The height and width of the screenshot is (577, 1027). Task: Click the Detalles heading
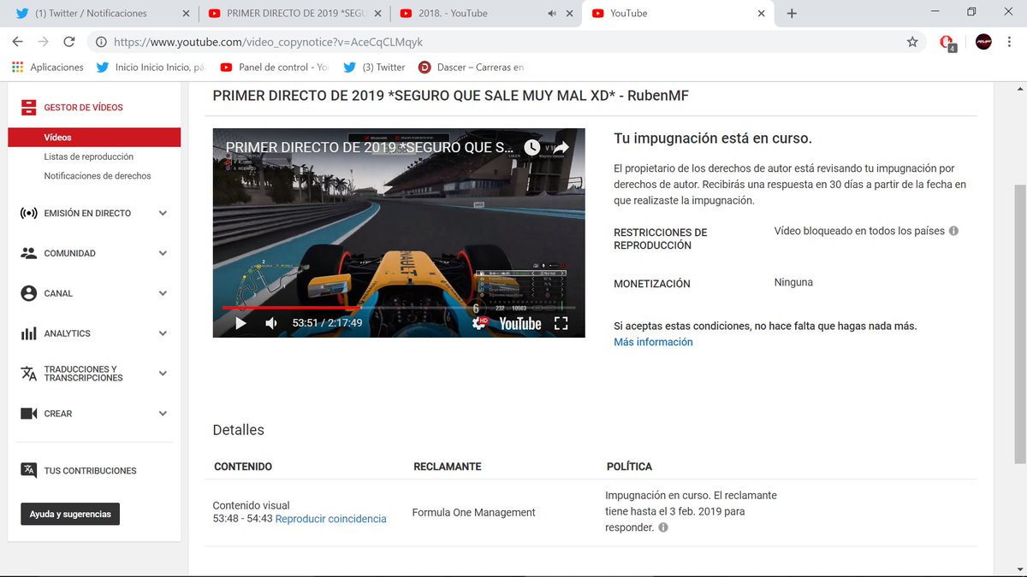tap(238, 430)
